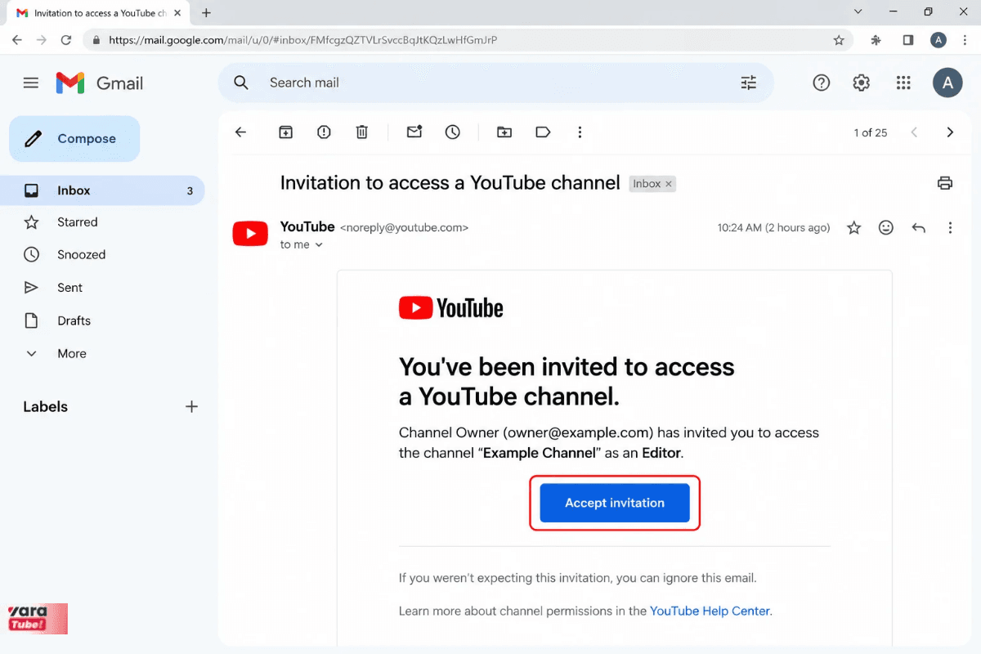The image size is (981, 654).
Task: Delete this email with the trash icon
Action: [x=362, y=132]
